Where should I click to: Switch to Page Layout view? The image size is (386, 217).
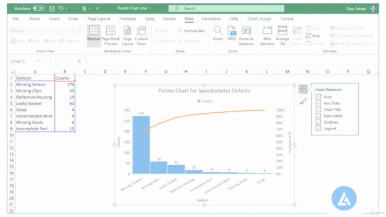point(127,36)
